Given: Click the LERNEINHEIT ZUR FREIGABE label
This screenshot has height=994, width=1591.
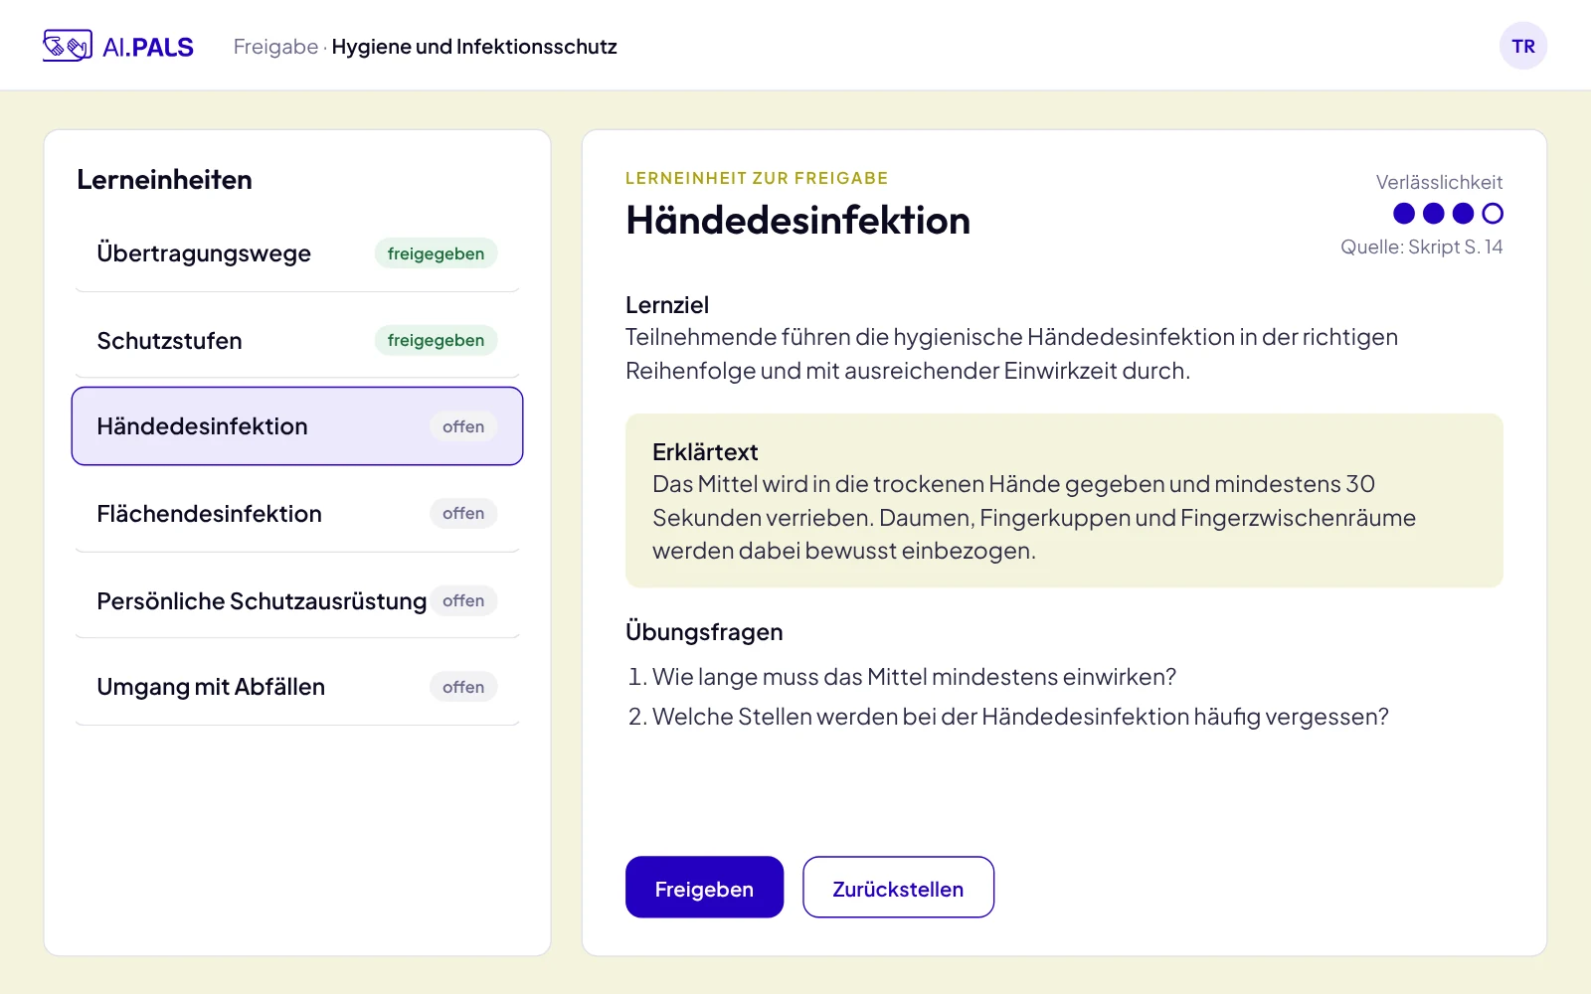Looking at the screenshot, I should click(x=757, y=178).
